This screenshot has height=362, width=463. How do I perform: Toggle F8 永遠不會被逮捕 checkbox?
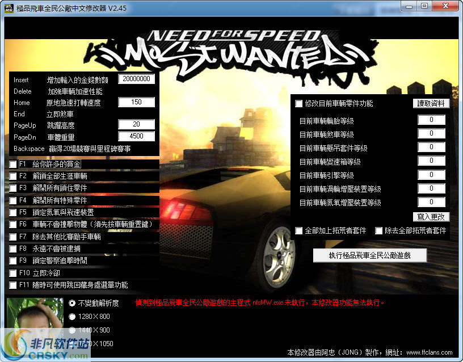(13, 249)
